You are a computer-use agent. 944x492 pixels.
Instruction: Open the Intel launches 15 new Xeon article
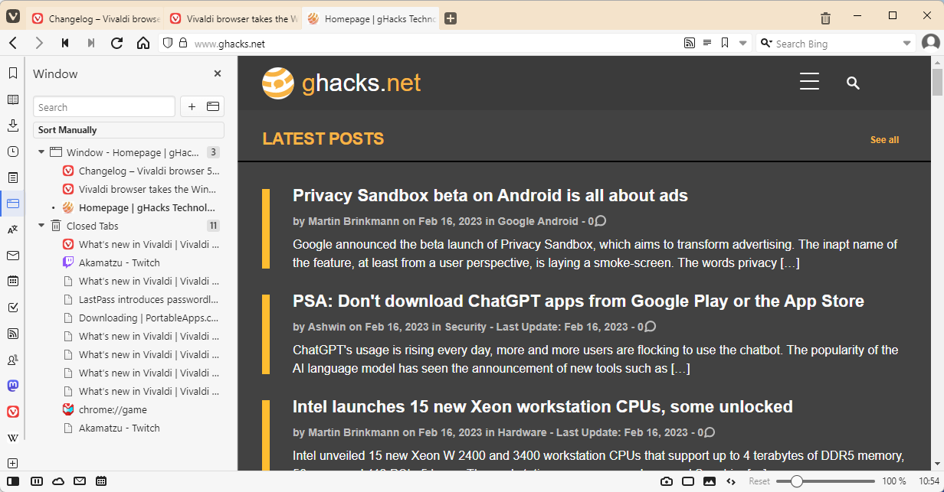[x=542, y=407]
